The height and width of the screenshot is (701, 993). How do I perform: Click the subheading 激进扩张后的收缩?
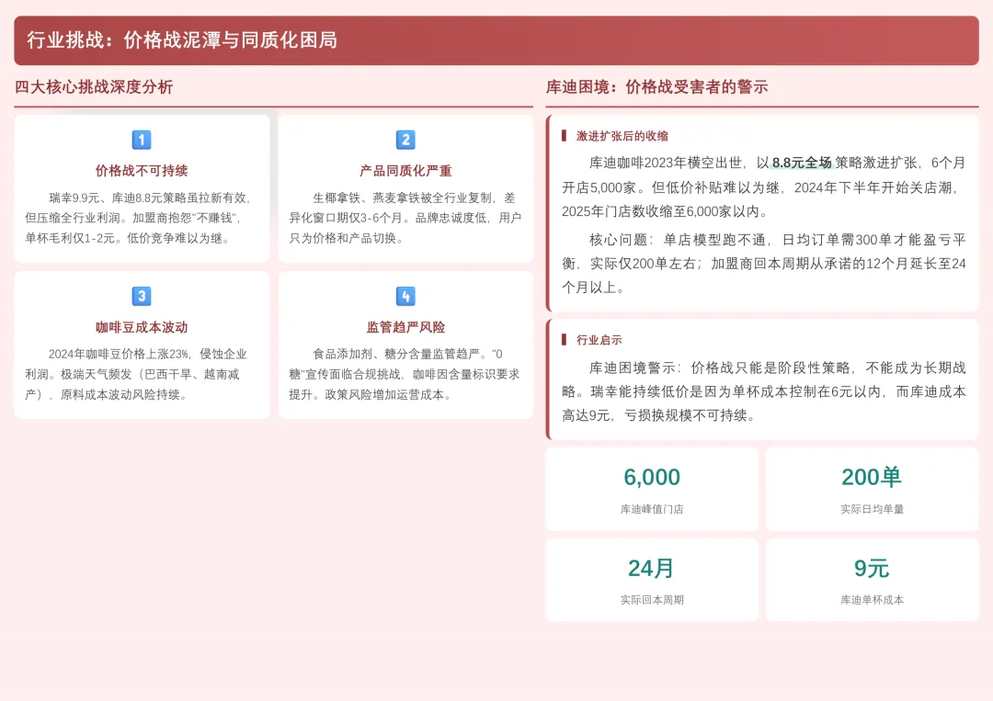click(622, 136)
